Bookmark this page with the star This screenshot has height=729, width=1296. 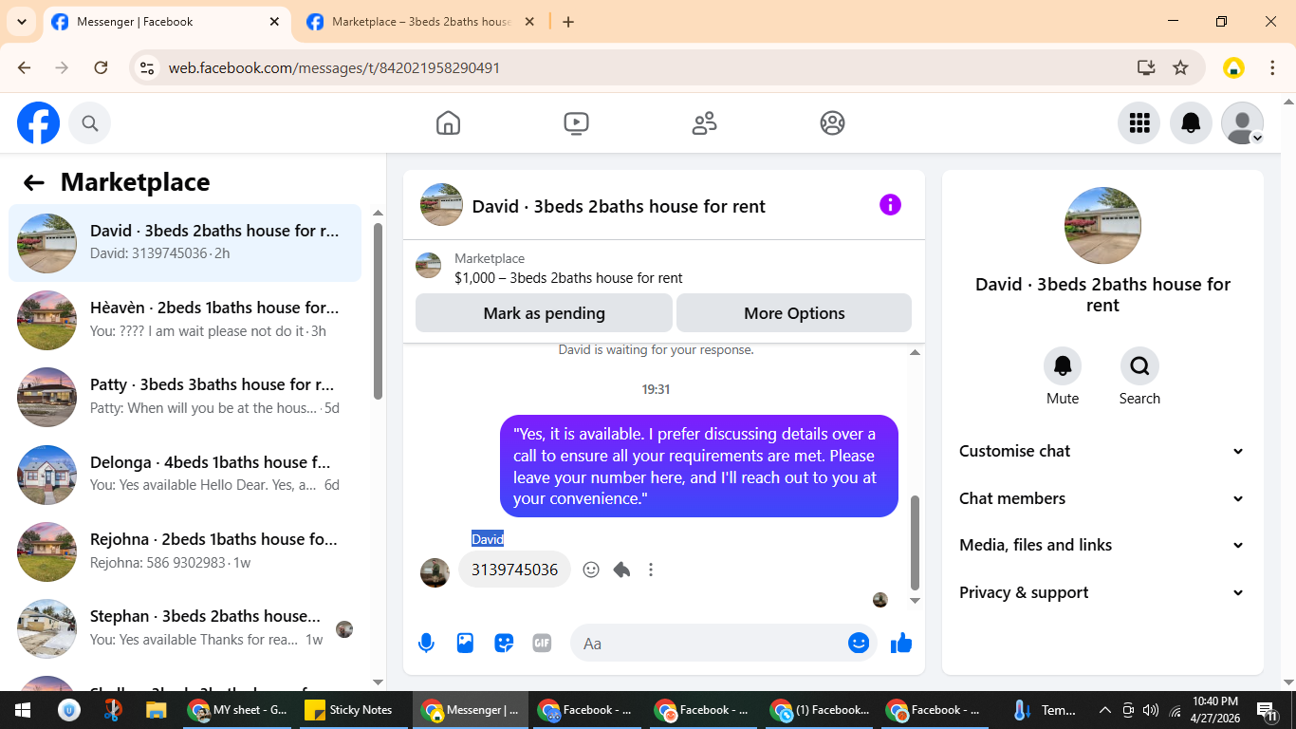[1180, 67]
